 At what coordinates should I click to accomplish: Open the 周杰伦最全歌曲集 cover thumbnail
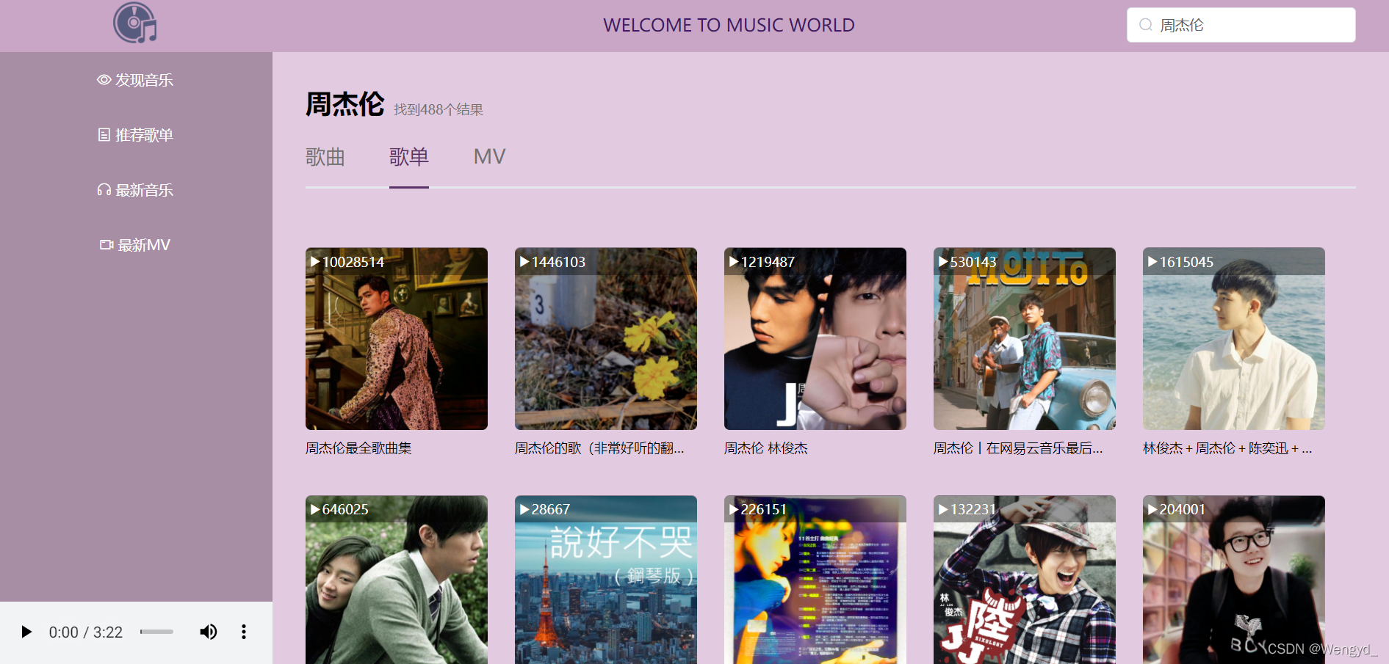[x=397, y=339]
